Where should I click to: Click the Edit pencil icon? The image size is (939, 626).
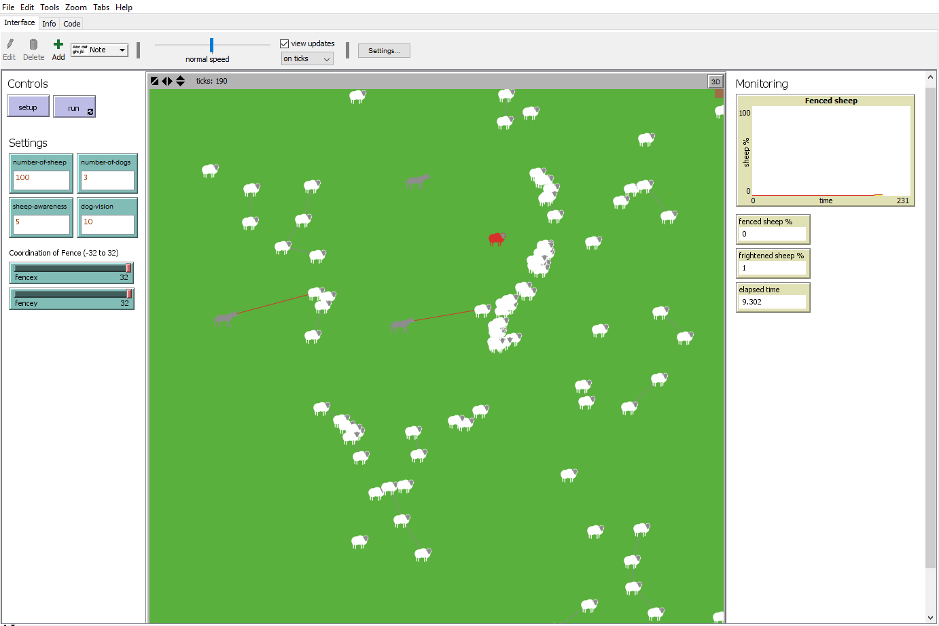click(x=10, y=45)
